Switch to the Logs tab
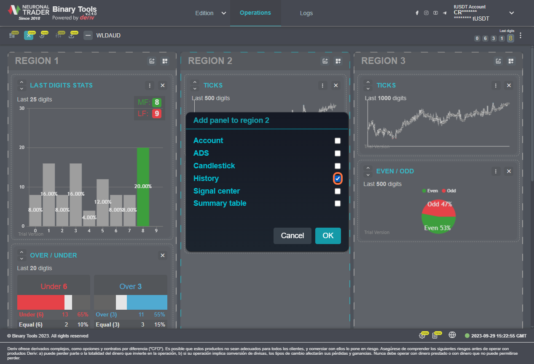Image resolution: width=534 pixels, height=364 pixels. pos(306,13)
